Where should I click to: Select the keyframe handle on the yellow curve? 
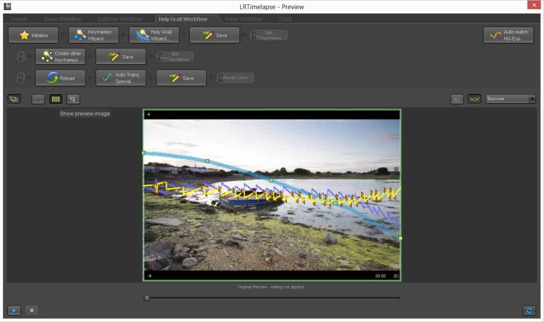click(x=335, y=204)
